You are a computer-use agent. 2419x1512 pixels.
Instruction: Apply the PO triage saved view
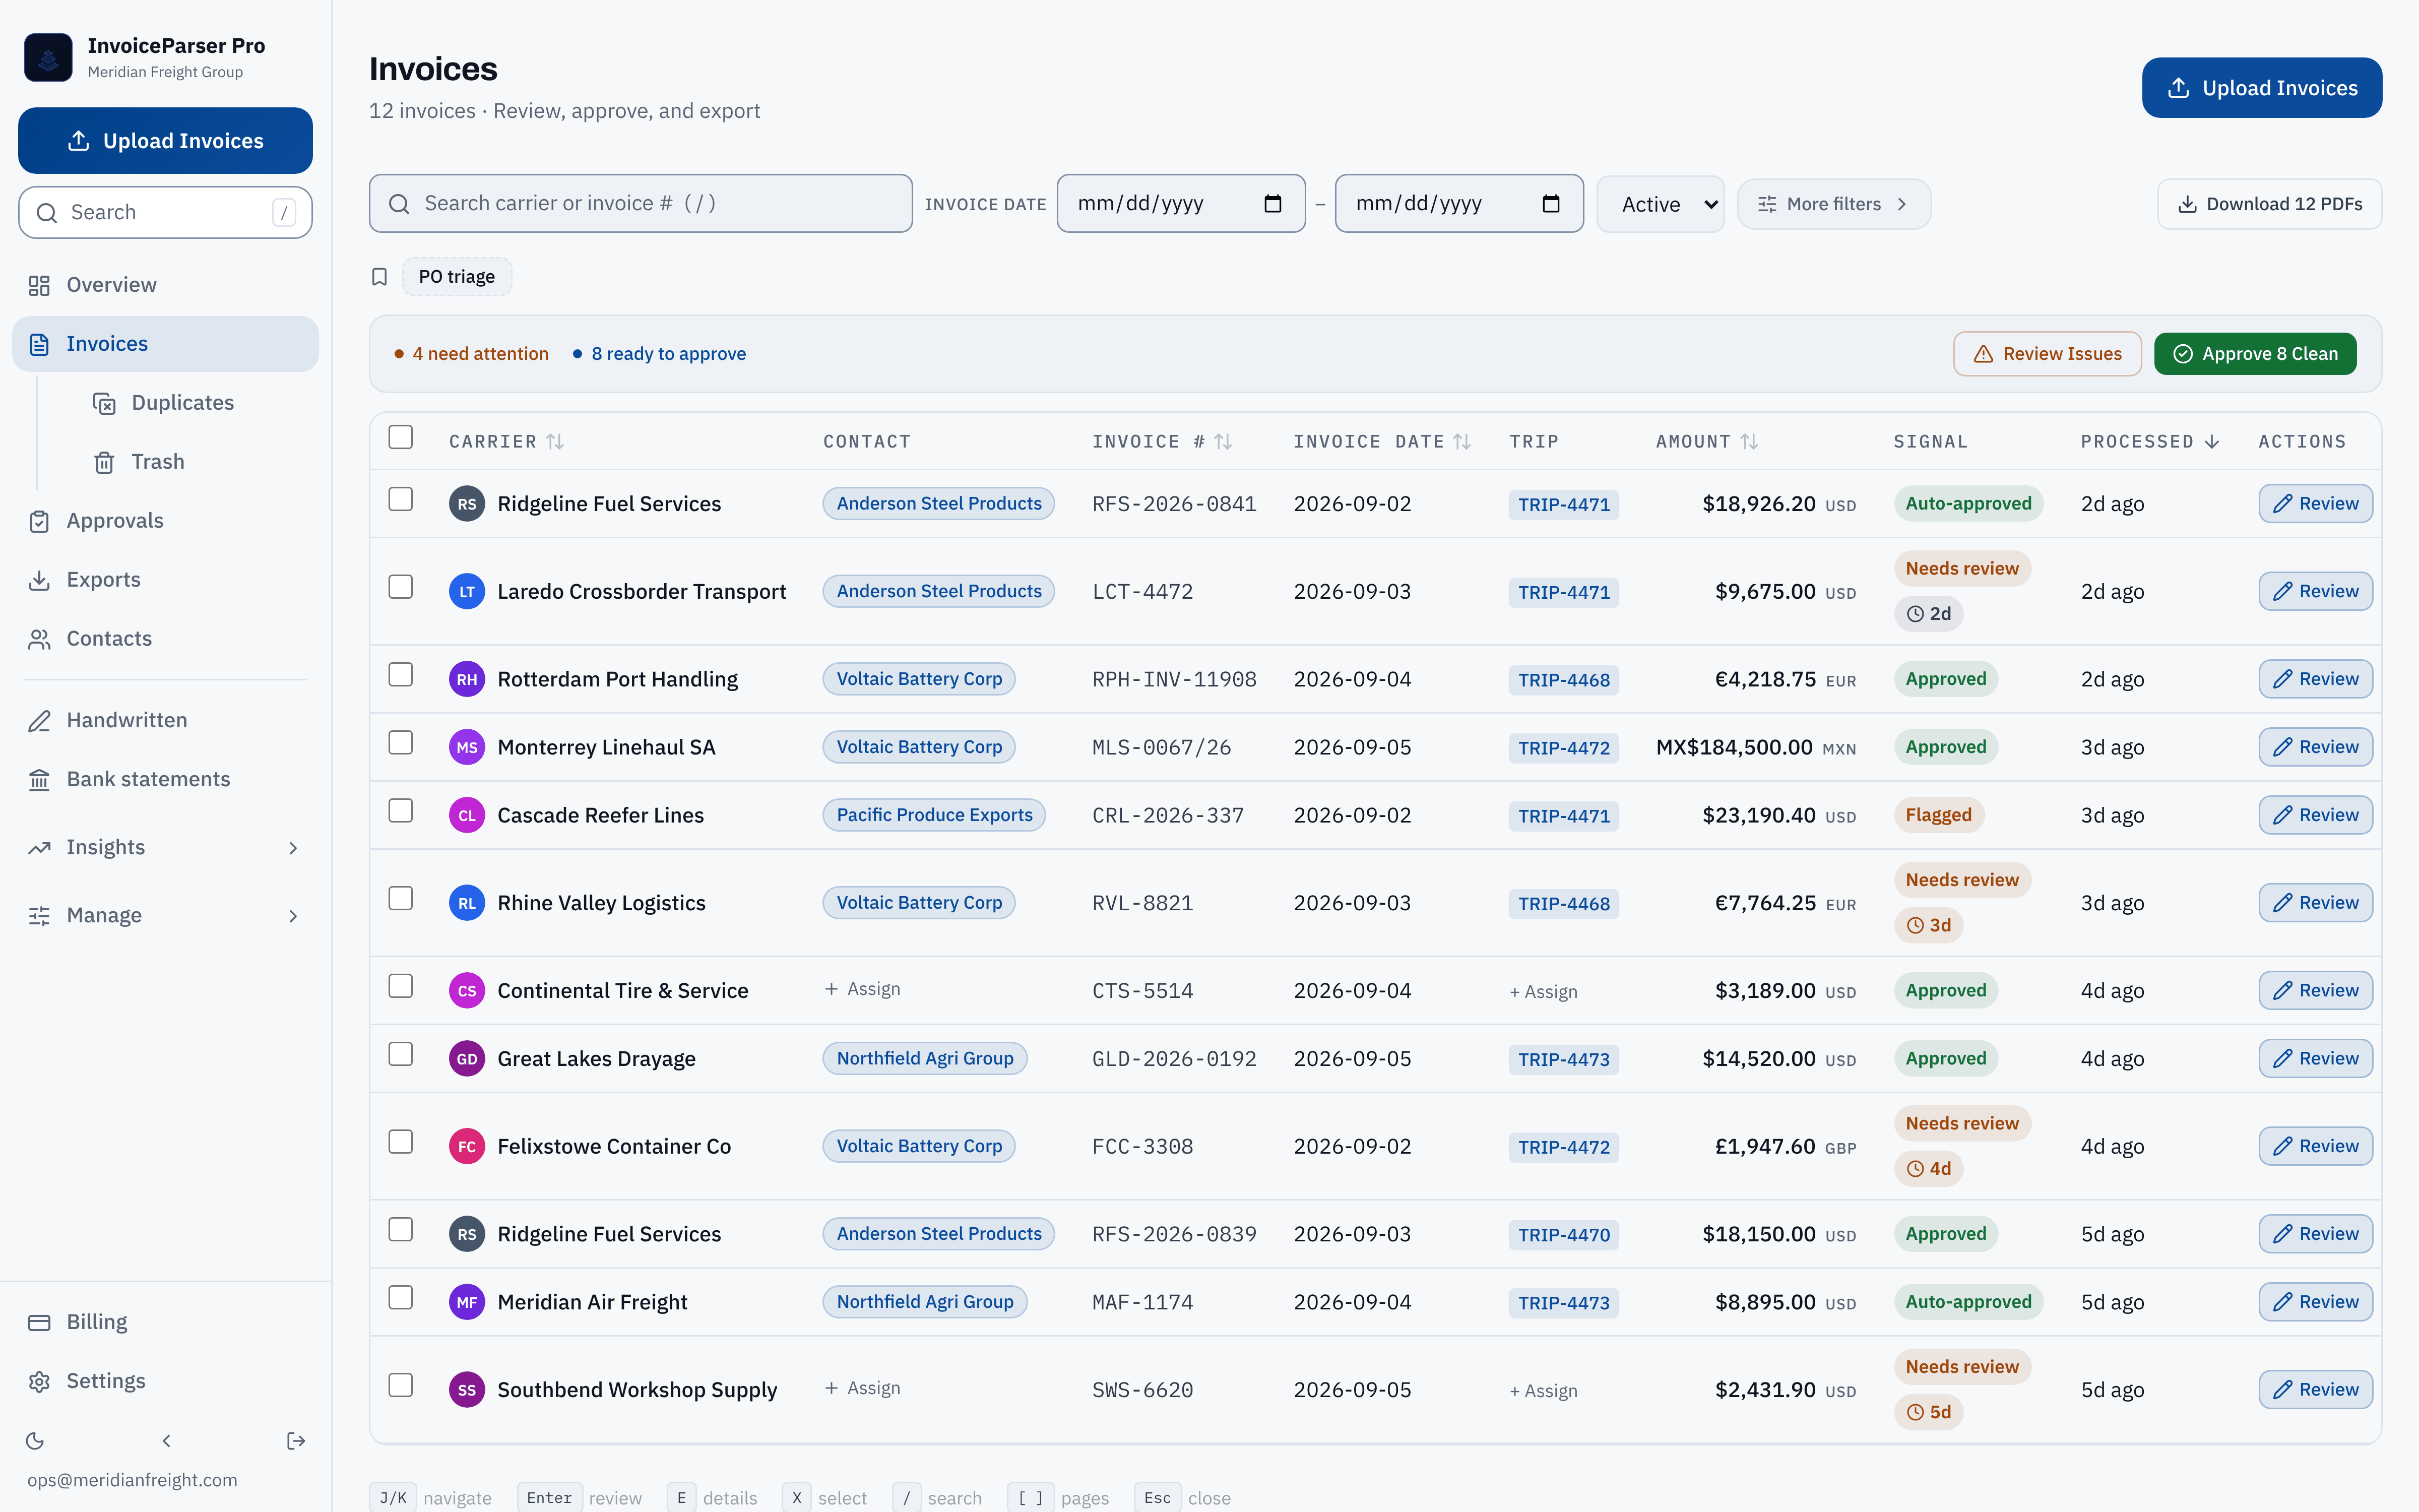click(457, 277)
